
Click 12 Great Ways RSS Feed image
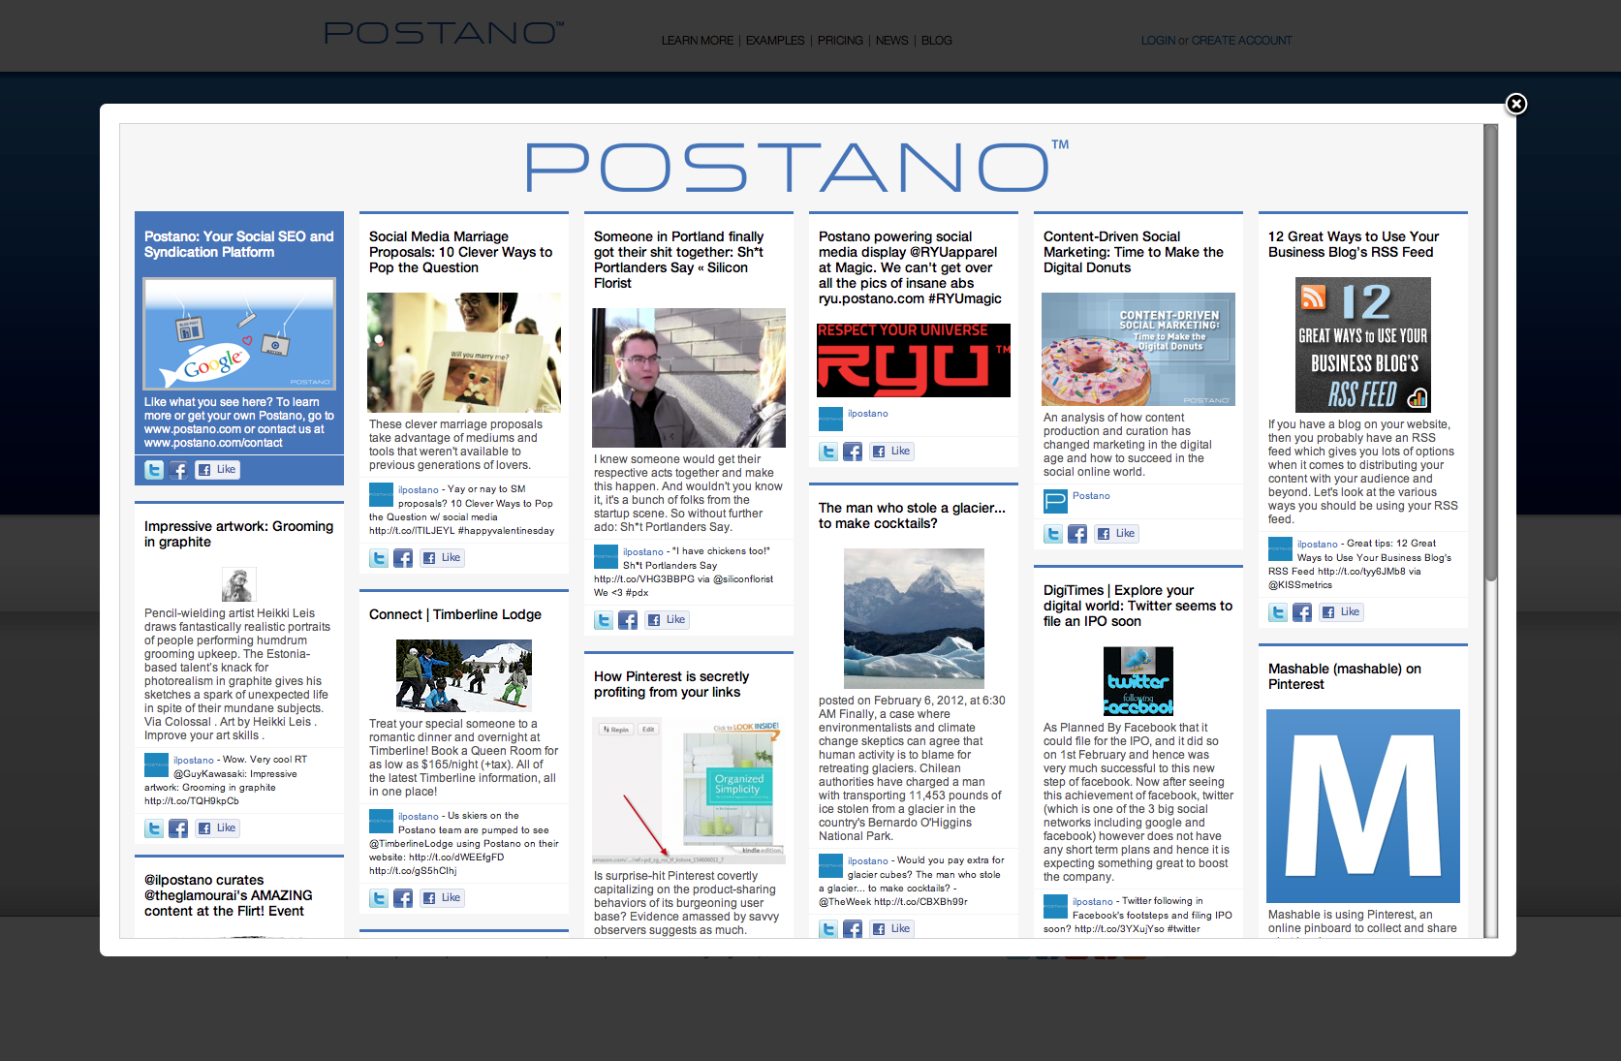click(1363, 345)
